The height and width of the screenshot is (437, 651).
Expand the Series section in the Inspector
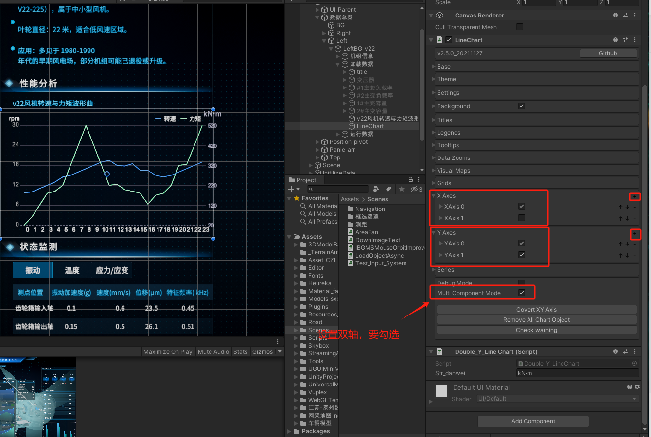tap(434, 270)
